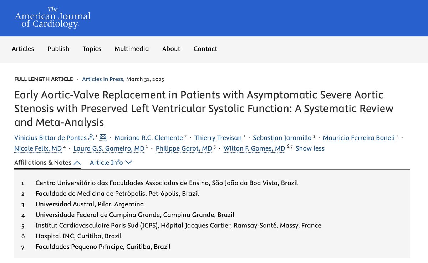Open the About menu
The image size is (428, 263).
pyautogui.click(x=171, y=49)
